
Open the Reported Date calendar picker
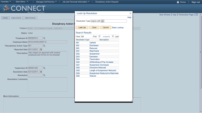tap(41, 50)
